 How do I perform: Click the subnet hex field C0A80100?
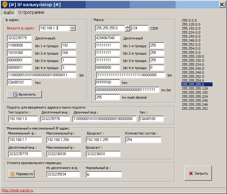(151, 119)
